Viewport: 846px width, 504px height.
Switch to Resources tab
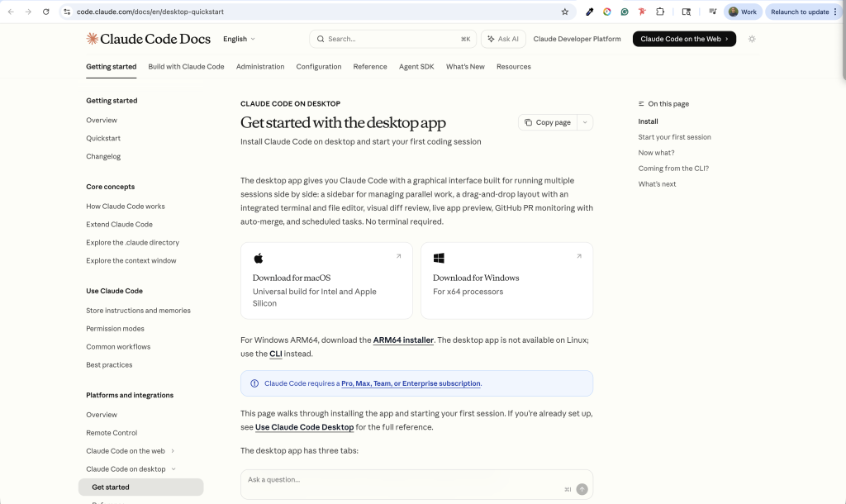click(x=514, y=67)
